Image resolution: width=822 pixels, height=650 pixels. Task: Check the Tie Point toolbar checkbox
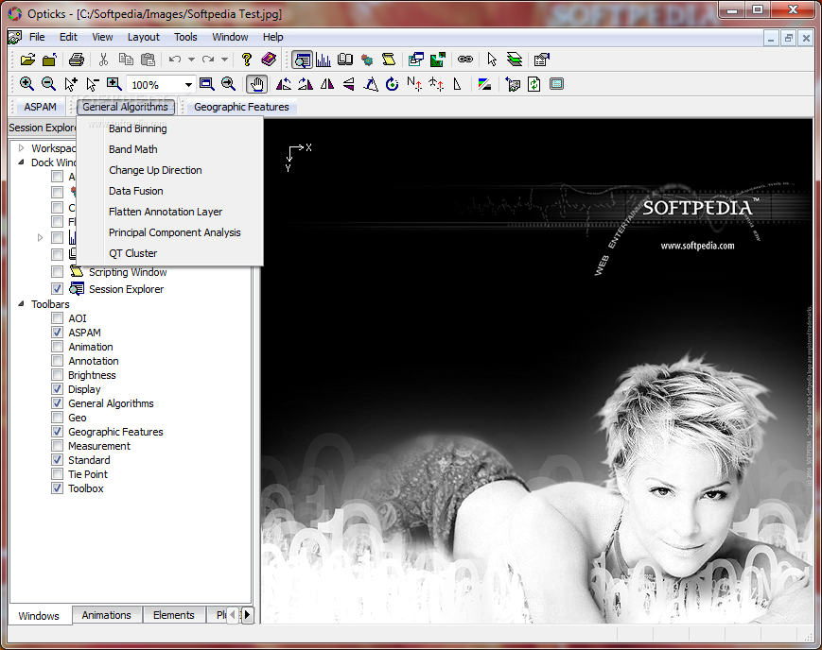pos(57,474)
